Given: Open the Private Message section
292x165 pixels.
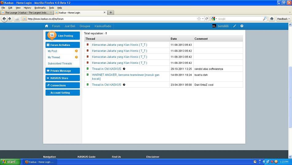Looking at the screenshot, I should [63, 71].
